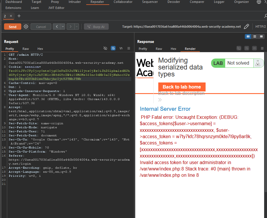Screen dimensions: 267x218
Task: Click the Cancel button
Action: click(41, 27)
